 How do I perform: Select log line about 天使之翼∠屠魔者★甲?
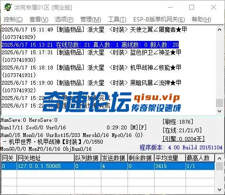click(94, 29)
